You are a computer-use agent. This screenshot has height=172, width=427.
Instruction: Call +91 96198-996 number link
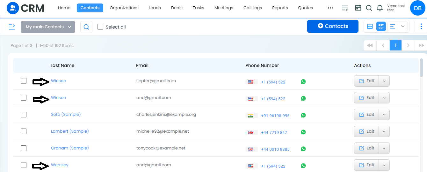click(x=275, y=116)
